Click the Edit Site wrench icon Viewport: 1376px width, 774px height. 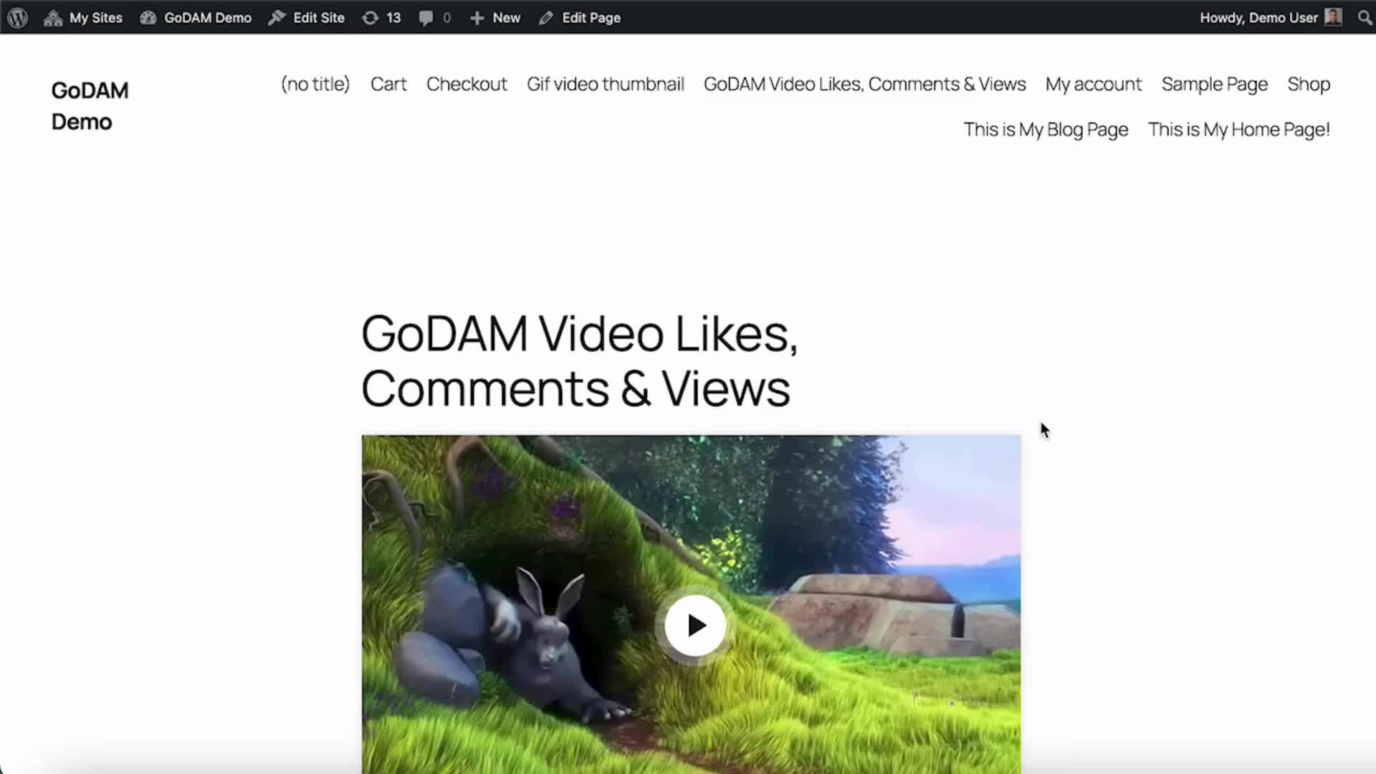[278, 17]
